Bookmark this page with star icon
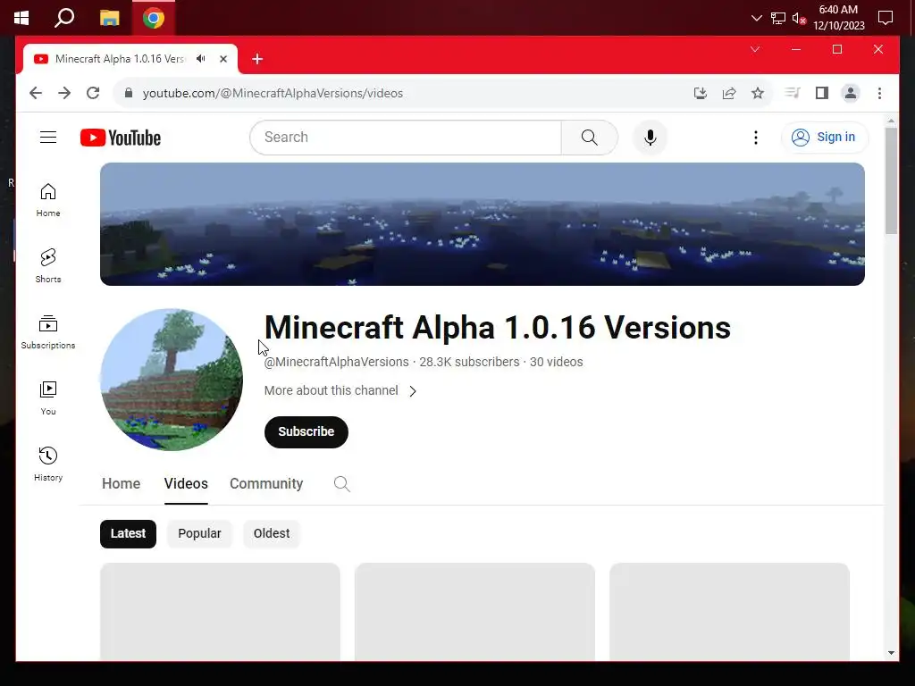The image size is (915, 686). coord(758,93)
